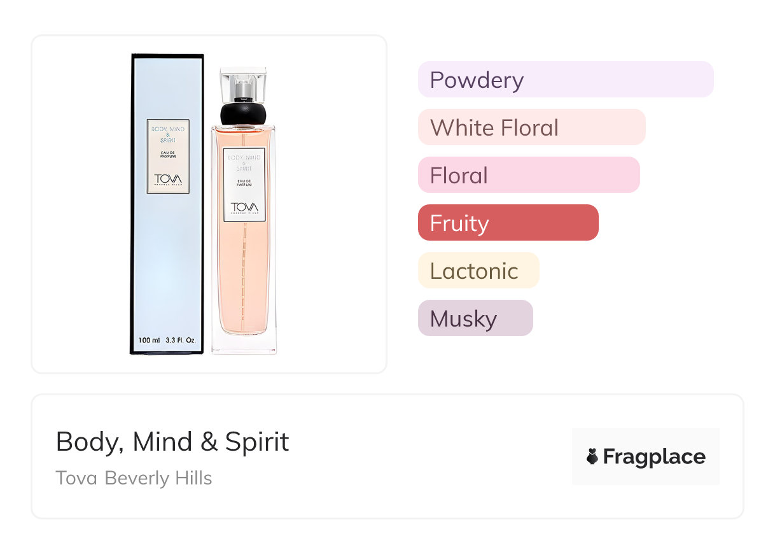The image size is (775, 550).
Task: Click the Musky accord bar
Action: [475, 318]
